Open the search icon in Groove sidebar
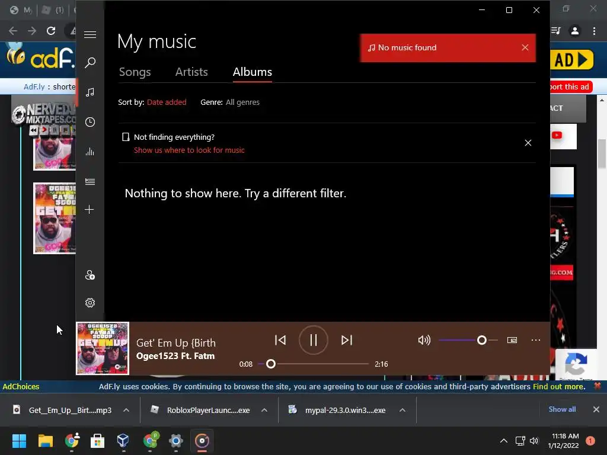 90,62
